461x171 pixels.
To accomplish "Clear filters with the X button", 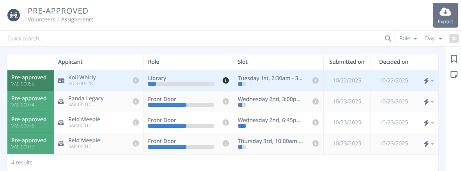I will (454, 38).
